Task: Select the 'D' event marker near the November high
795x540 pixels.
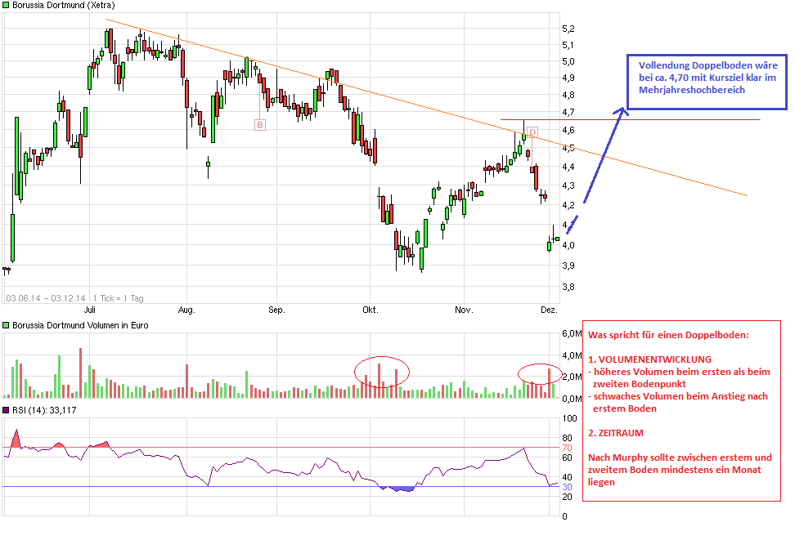Action: point(532,132)
